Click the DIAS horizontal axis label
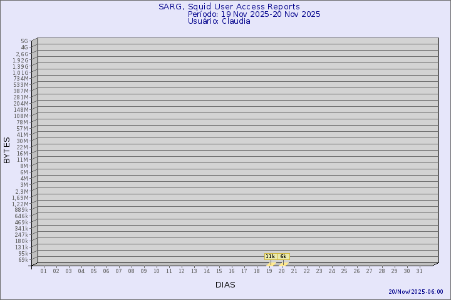451x300 pixels. click(x=225, y=284)
